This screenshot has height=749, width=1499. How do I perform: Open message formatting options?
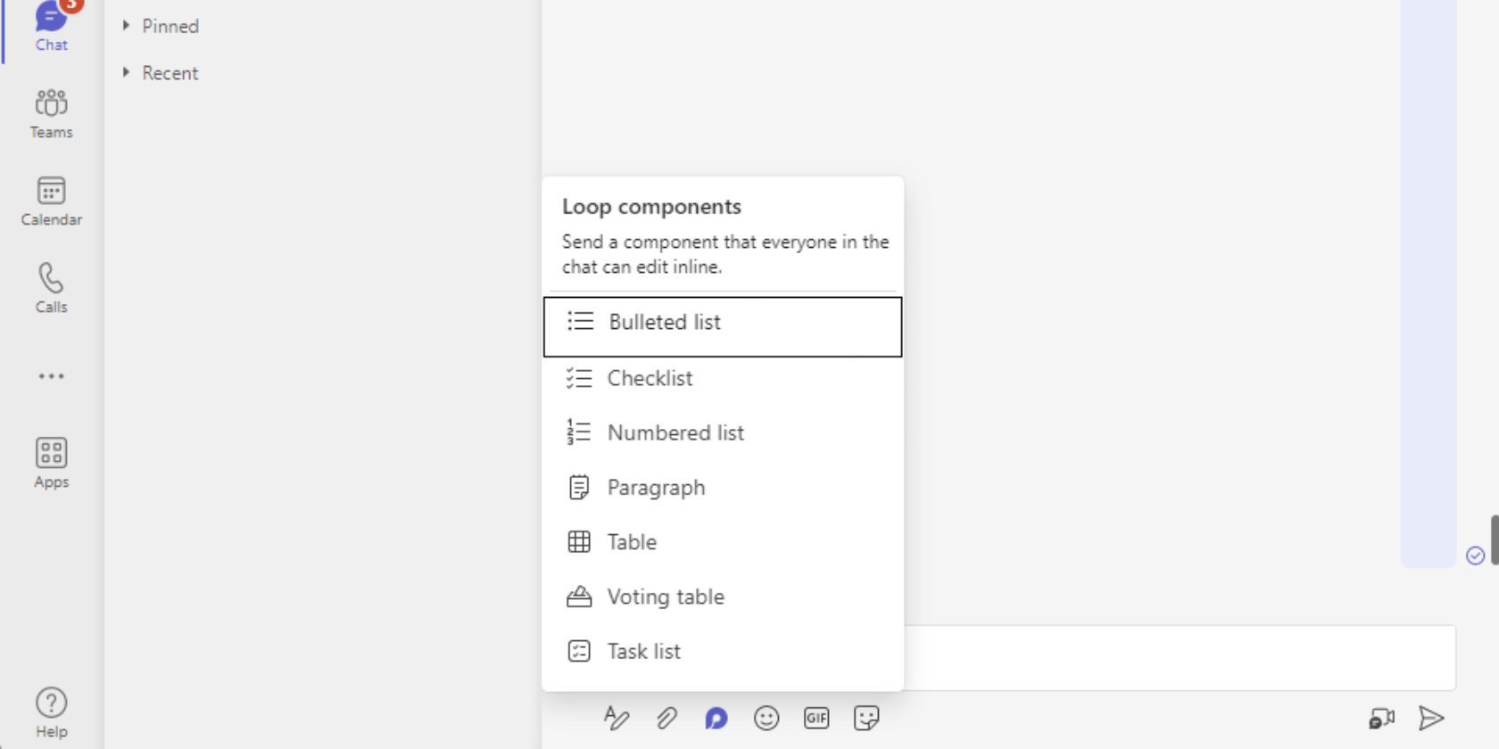(x=617, y=718)
